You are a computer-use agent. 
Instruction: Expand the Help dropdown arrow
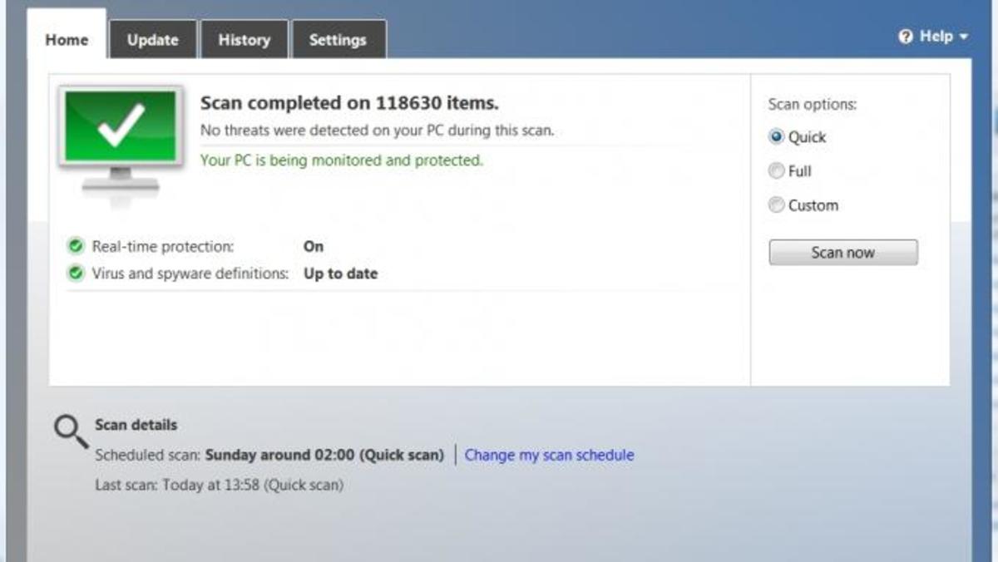pos(964,37)
